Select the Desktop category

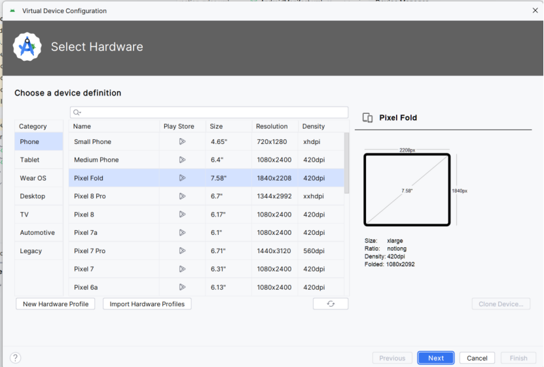click(x=39, y=196)
